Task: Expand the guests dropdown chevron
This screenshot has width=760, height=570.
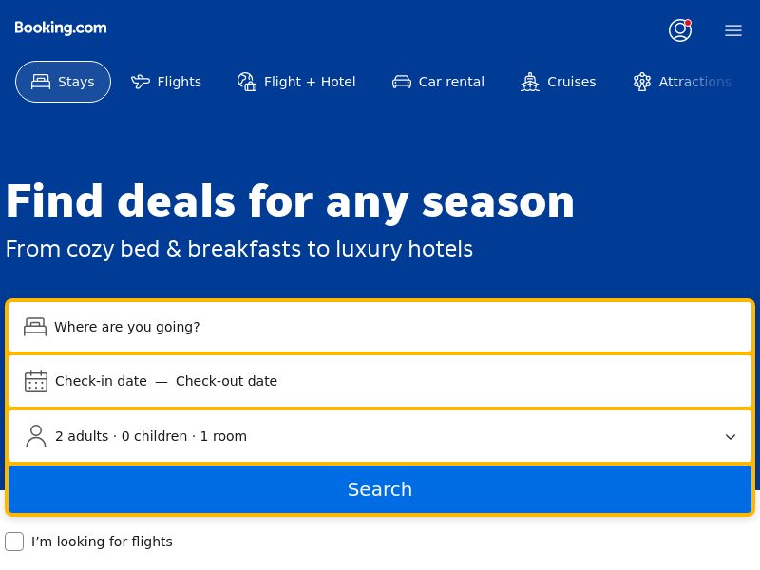Action: pyautogui.click(x=731, y=437)
